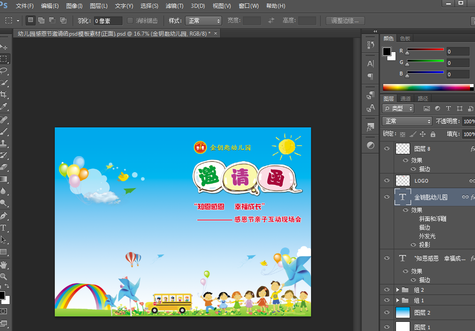
Task: Filter layers by type layers icon
Action: click(x=449, y=109)
